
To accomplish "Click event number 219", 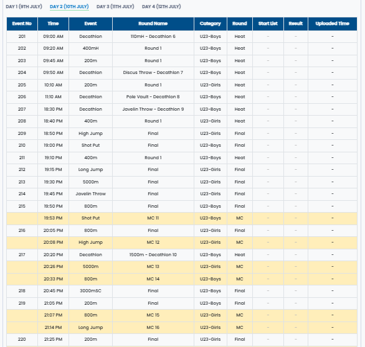I will click(22, 303).
